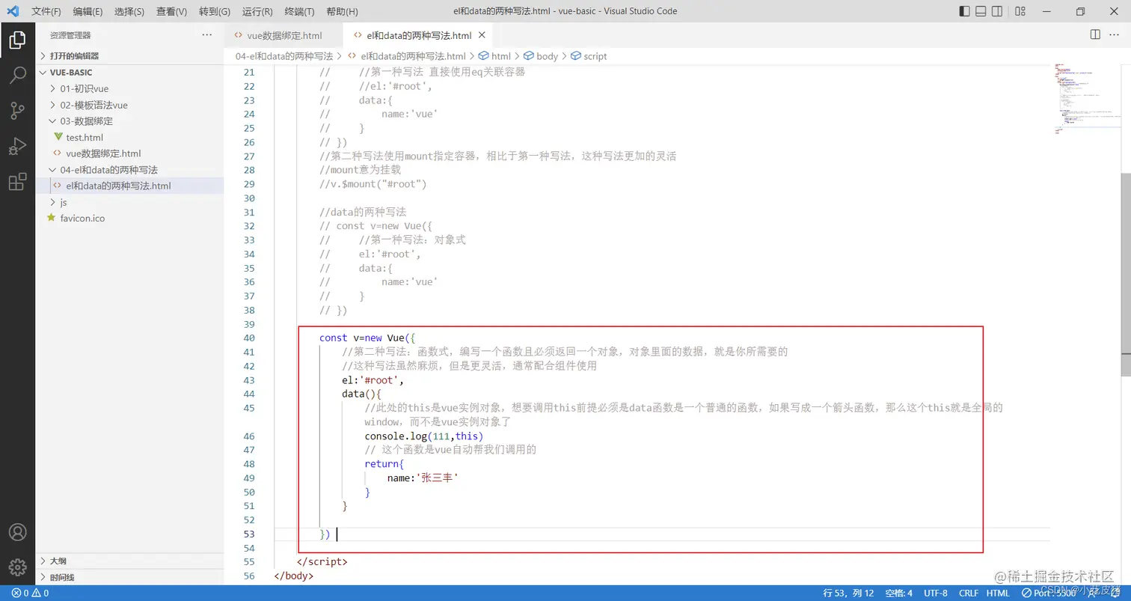Click the code minimap preview
The height and width of the screenshot is (601, 1131).
click(1086, 98)
